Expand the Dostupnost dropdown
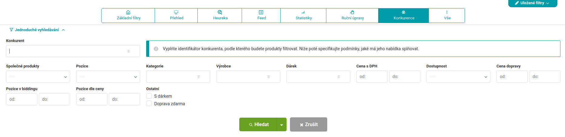This screenshot has height=137, width=565. click(458, 77)
